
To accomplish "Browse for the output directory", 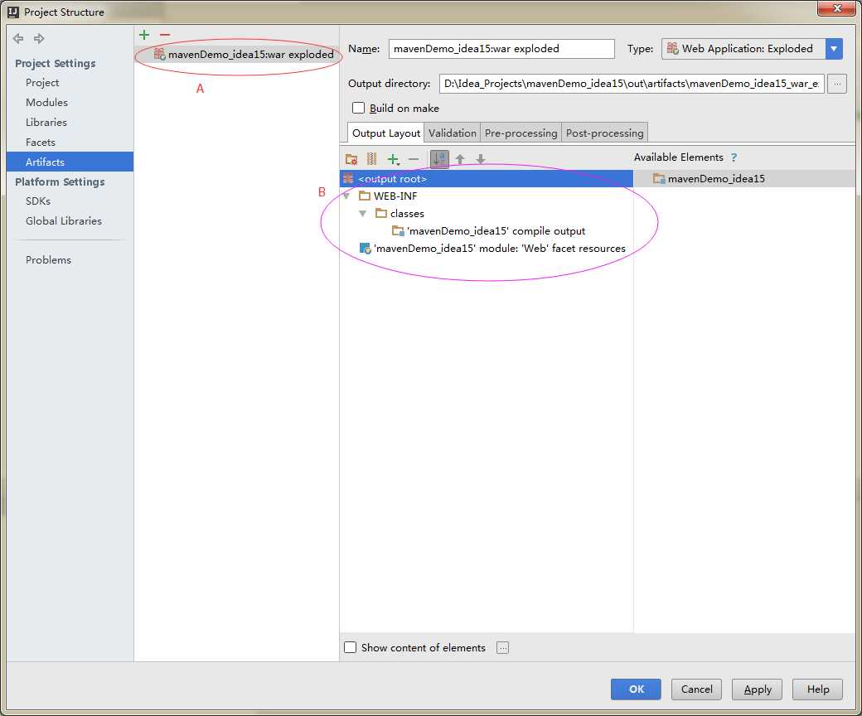I will 836,84.
